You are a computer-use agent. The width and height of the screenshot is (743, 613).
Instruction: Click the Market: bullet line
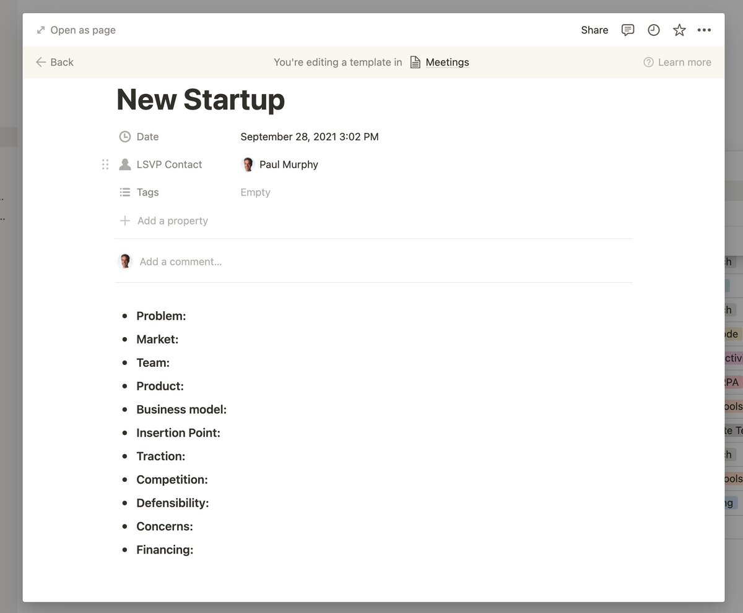click(x=157, y=340)
